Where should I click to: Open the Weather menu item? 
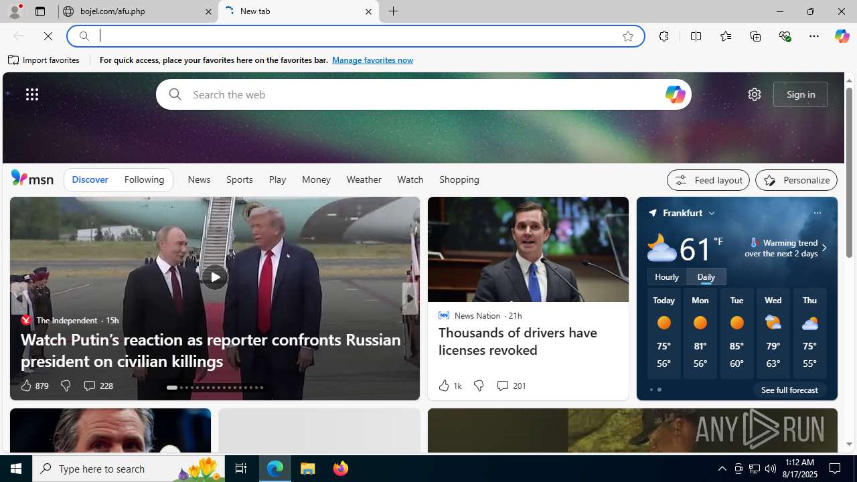click(x=364, y=180)
